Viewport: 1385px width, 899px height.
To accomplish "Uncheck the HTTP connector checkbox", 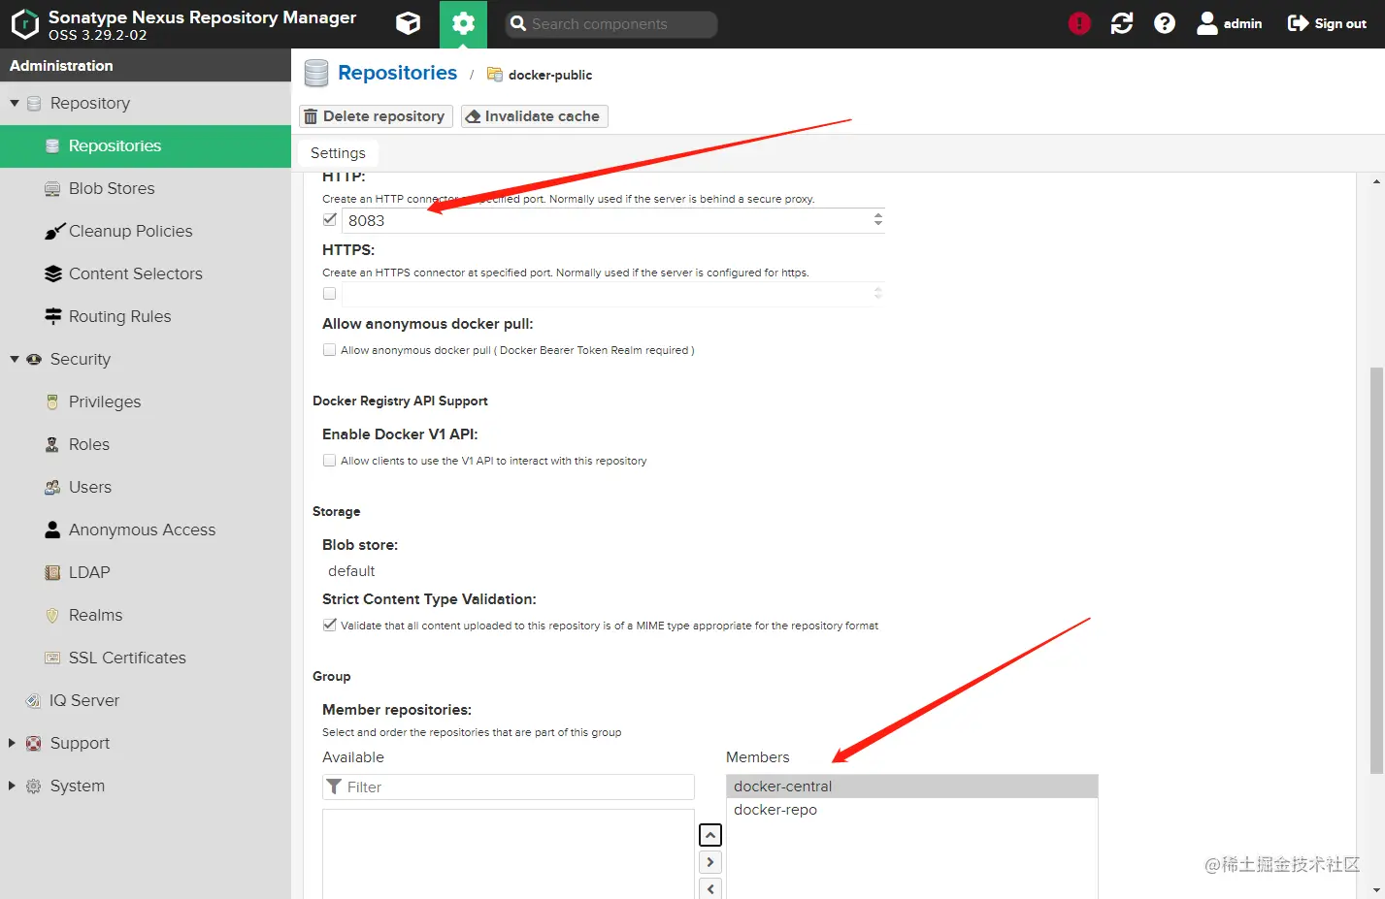I will (330, 220).
